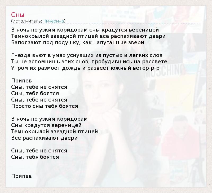This screenshot has width=212, height=193.
Task: Click the final Припев at the bottom
Action: click(21, 176)
